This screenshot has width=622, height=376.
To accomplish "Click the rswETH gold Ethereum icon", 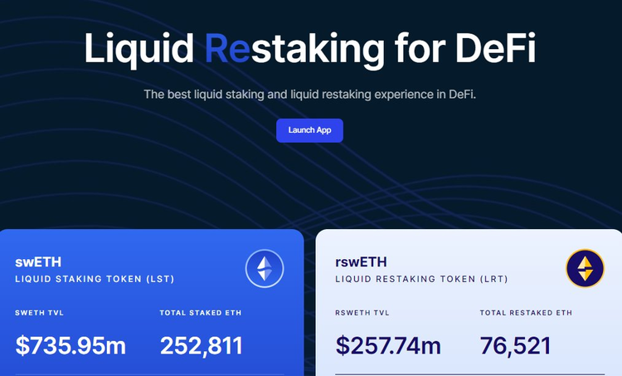I will point(585,268).
